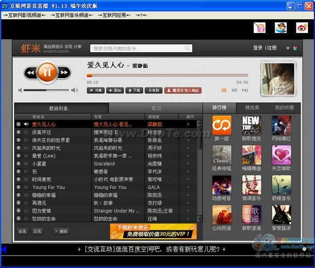Open the 精选集 tab

point(252,108)
